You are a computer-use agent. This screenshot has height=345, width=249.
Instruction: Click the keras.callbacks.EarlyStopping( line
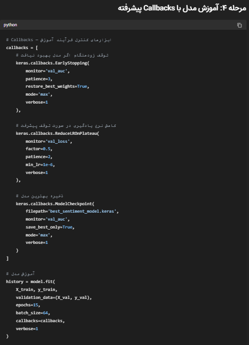click(x=52, y=63)
